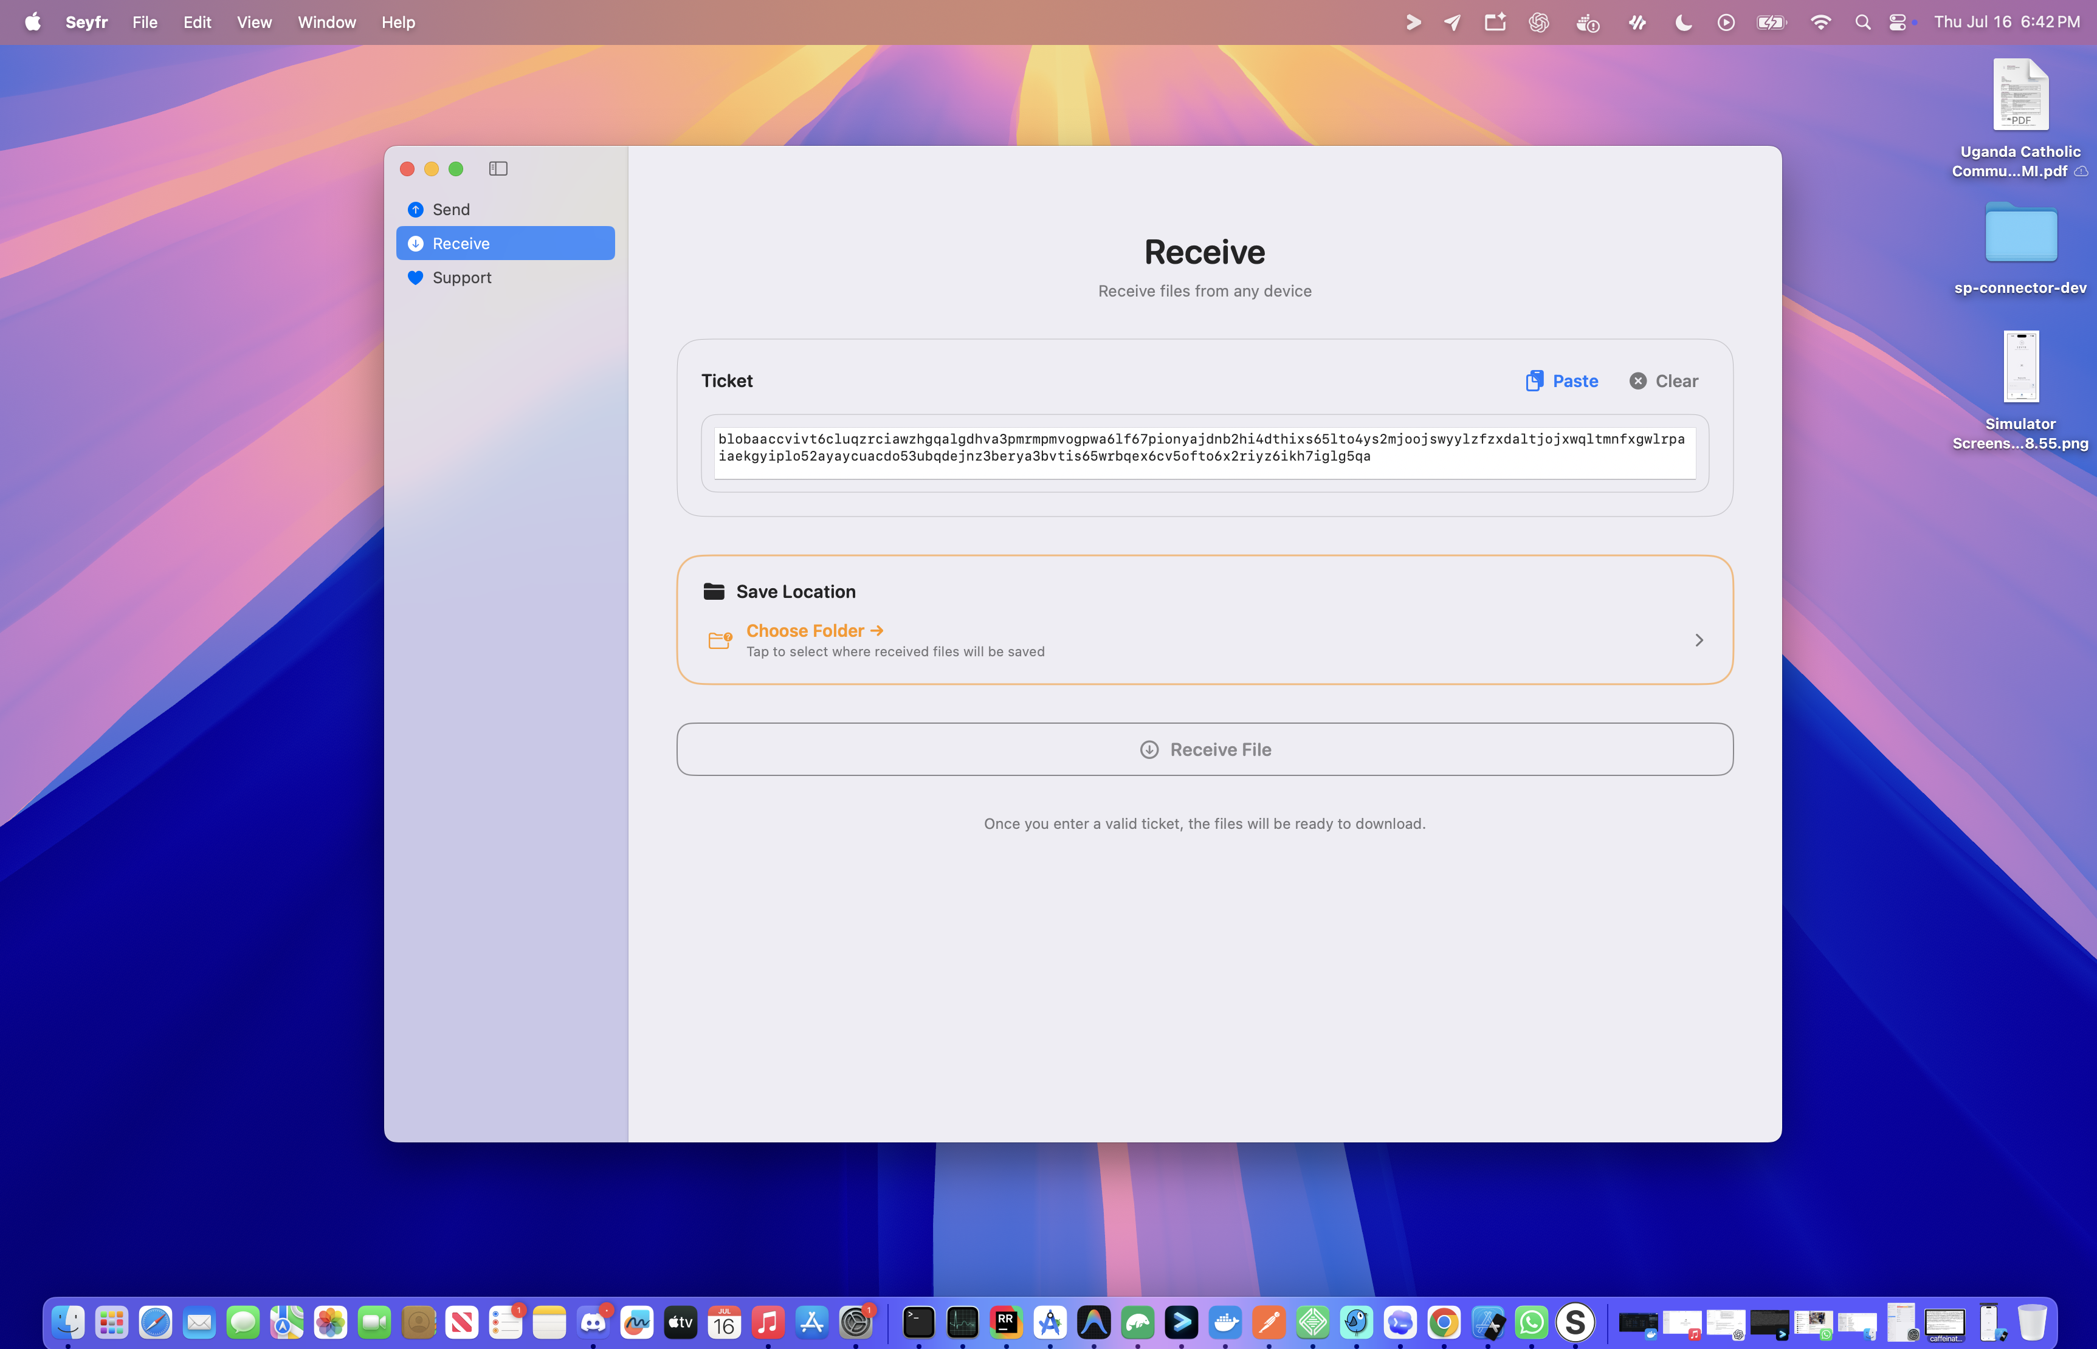Open Maps from the dock
Screen dimensions: 2097x1349
pos(288,1322)
